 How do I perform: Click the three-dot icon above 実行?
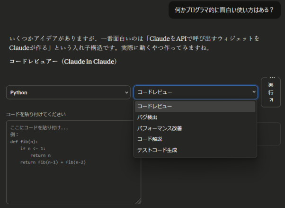pyautogui.click(x=272, y=77)
